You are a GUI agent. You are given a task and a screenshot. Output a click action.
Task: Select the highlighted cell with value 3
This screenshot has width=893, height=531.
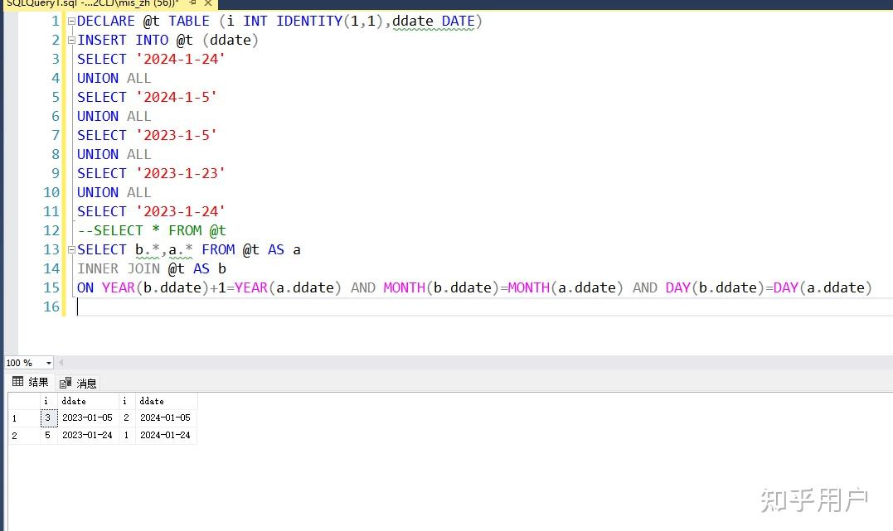tap(48, 418)
